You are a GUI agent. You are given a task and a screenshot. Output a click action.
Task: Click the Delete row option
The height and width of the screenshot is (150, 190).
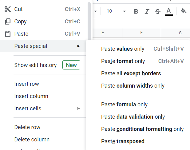point(27,127)
